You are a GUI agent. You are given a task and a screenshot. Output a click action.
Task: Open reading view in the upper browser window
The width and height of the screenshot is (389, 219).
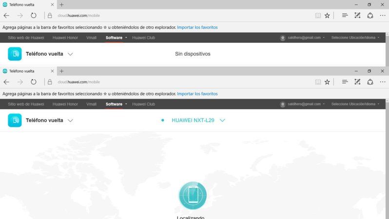pos(318,16)
